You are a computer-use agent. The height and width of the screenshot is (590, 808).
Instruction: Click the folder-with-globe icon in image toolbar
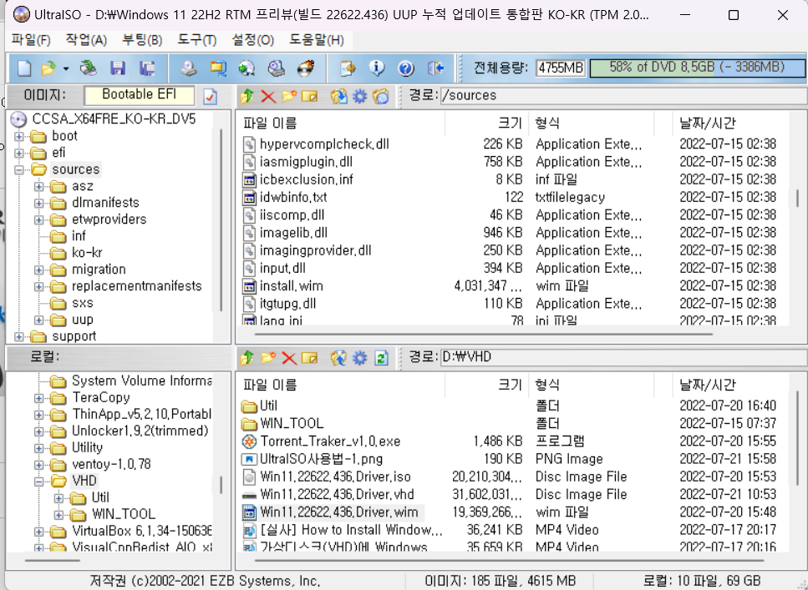(381, 96)
